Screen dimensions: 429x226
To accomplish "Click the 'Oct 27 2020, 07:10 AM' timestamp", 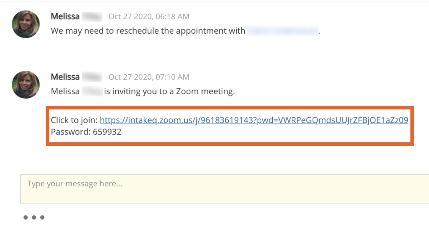I will click(x=149, y=77).
